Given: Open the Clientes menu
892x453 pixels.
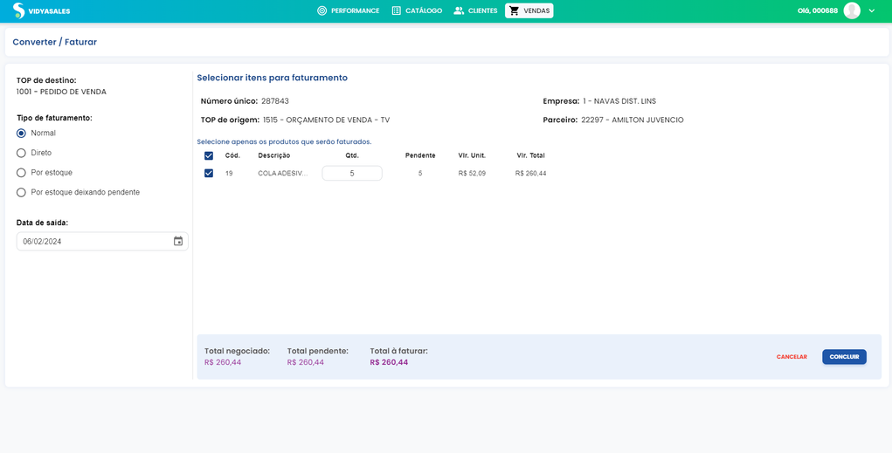Looking at the screenshot, I should click(x=475, y=10).
